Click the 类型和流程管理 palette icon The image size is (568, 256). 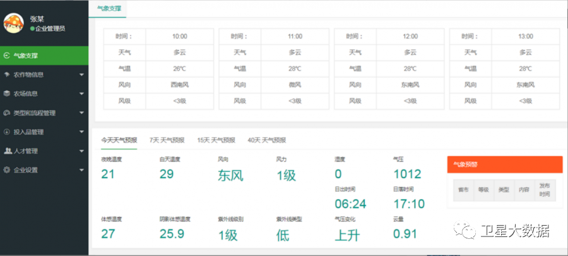pos(6,113)
